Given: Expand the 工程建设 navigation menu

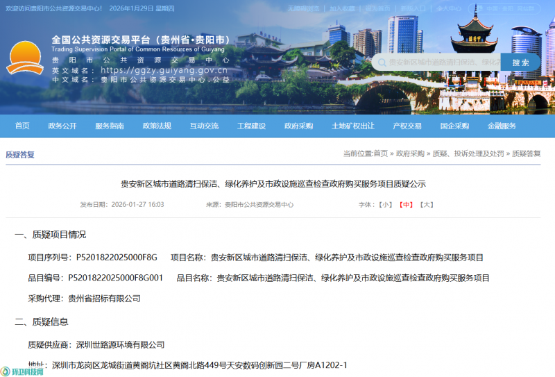Looking at the screenshot, I should (x=252, y=126).
